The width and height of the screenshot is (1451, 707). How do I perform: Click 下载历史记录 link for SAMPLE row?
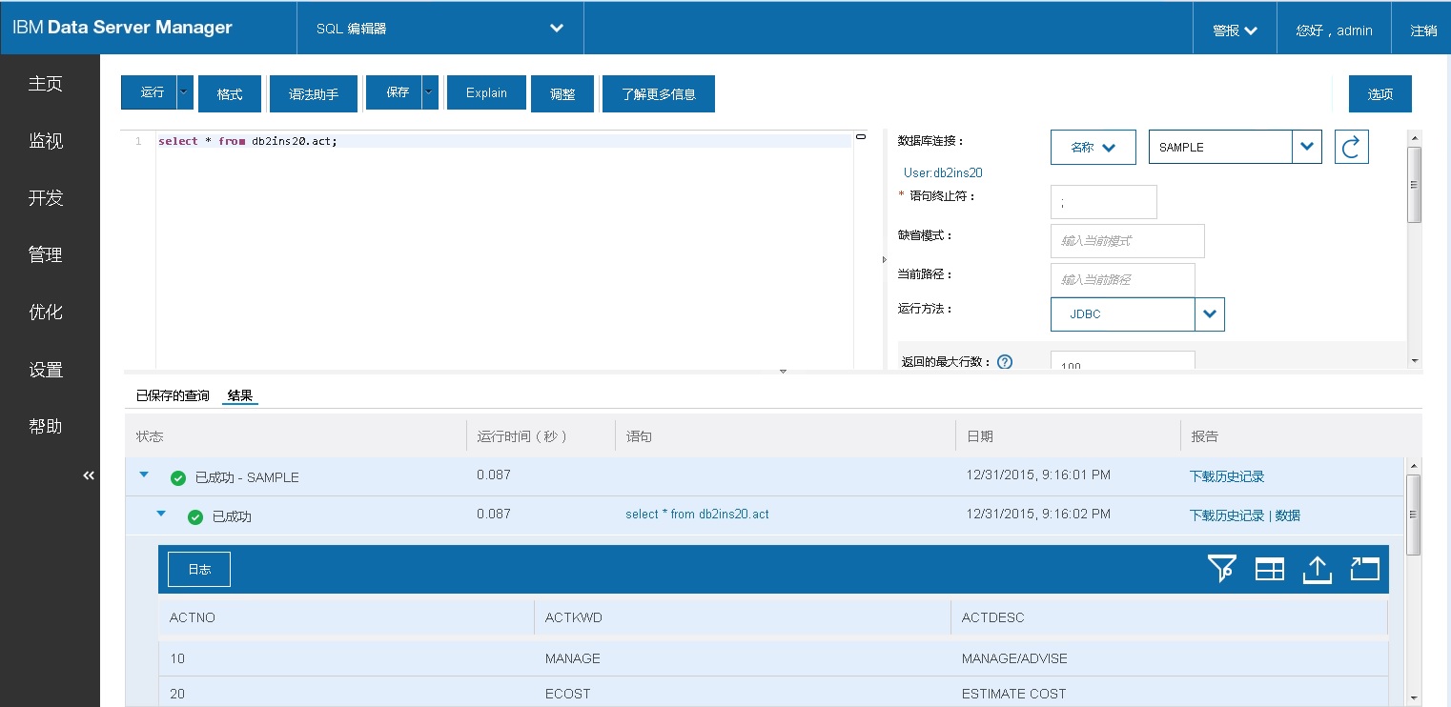[x=1227, y=475]
